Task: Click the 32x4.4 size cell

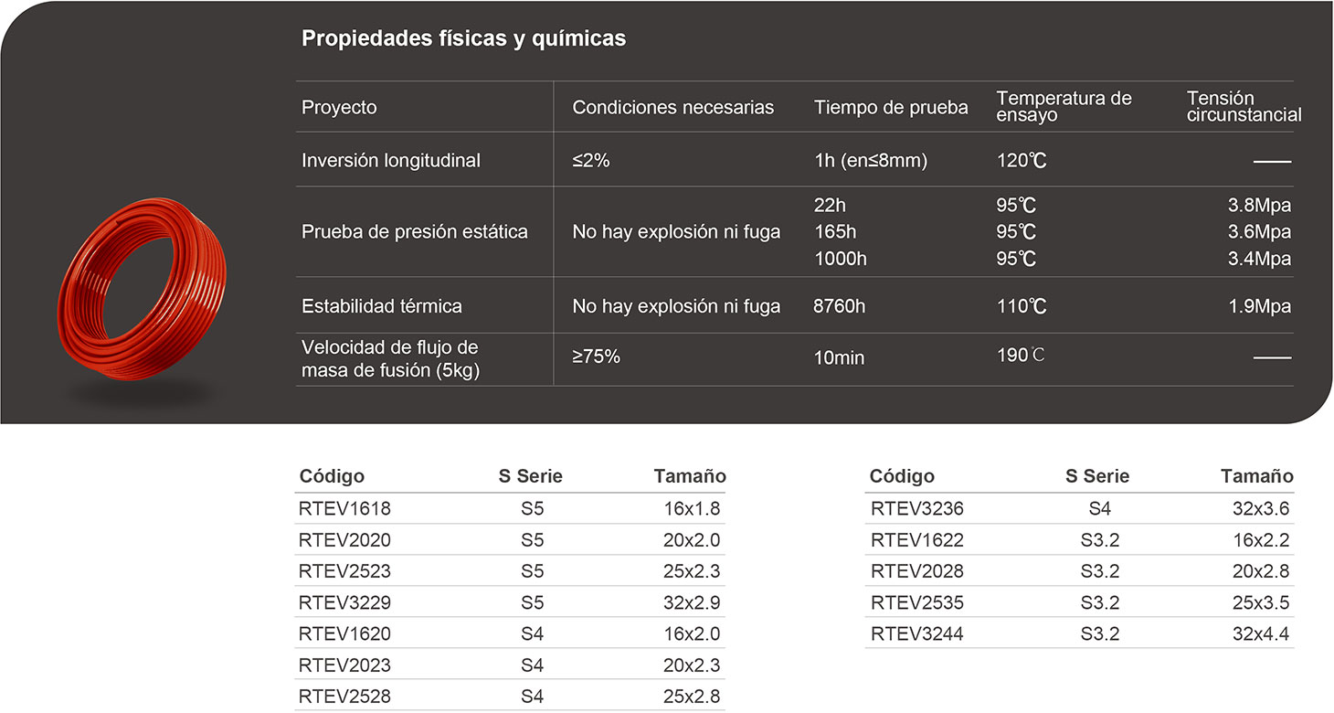Action: (1261, 633)
